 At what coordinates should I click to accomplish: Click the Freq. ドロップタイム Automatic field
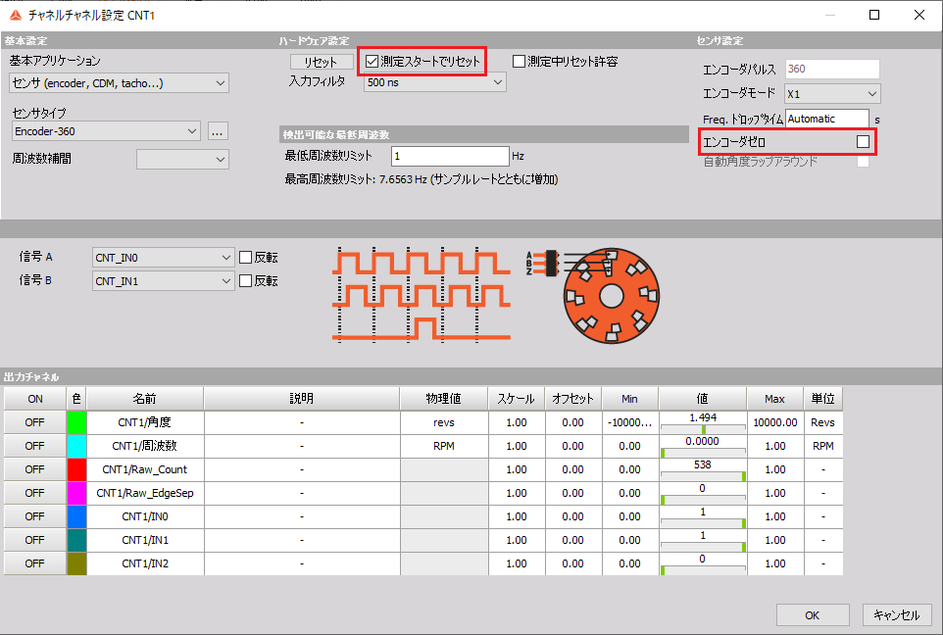click(827, 120)
